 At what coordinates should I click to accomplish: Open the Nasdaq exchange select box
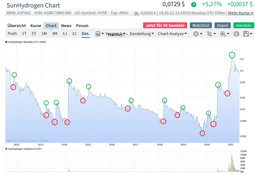[118, 35]
